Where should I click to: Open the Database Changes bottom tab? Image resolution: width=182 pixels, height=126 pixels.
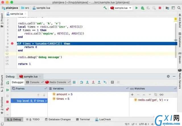[58, 119]
